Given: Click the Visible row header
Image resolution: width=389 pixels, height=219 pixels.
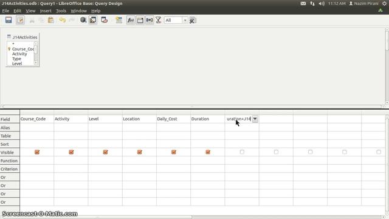Looking at the screenshot, I should [10, 153].
